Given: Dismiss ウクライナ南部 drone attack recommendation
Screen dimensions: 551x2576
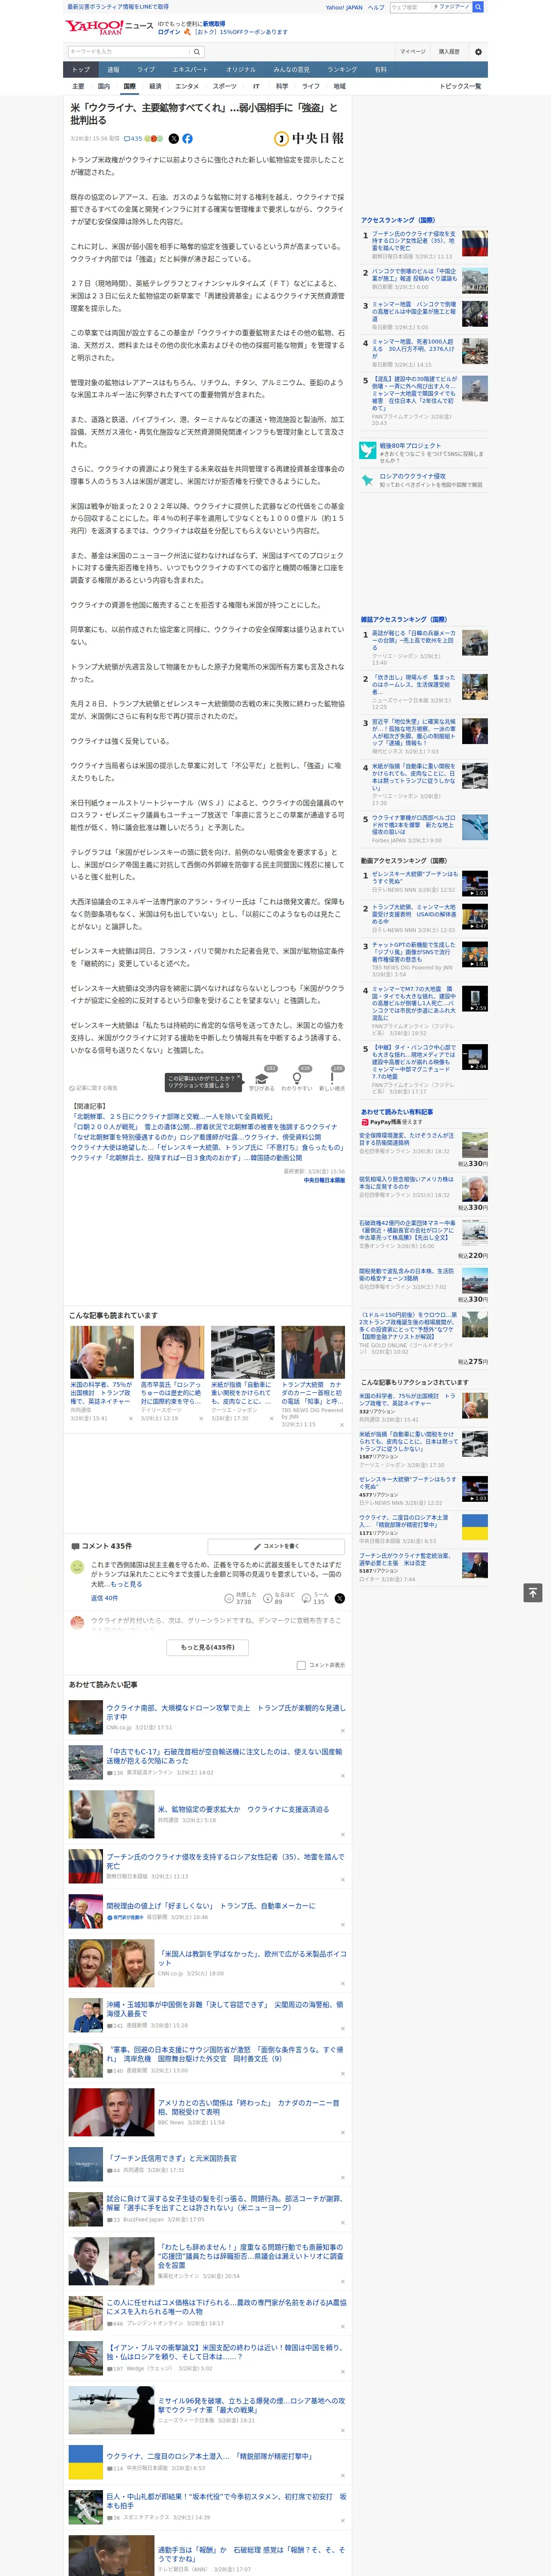Looking at the screenshot, I should [343, 1730].
